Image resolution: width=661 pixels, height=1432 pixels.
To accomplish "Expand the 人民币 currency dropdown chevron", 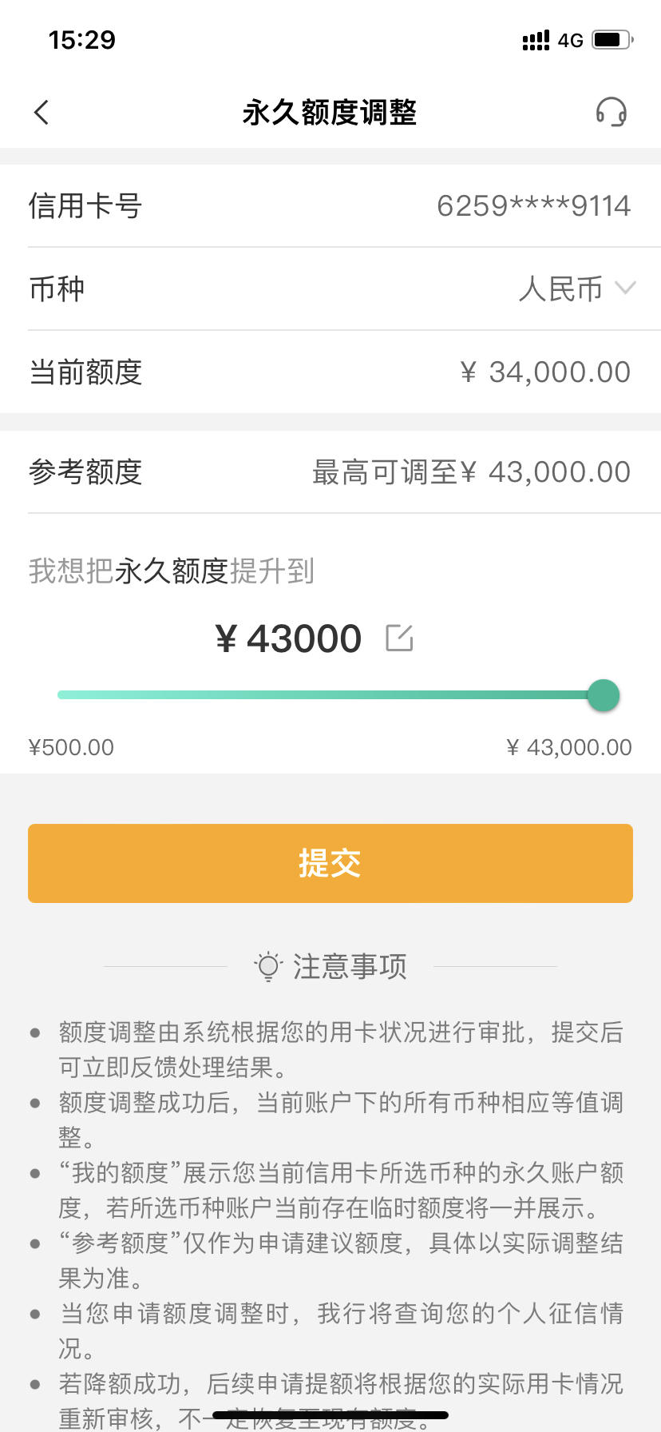I will [x=626, y=288].
